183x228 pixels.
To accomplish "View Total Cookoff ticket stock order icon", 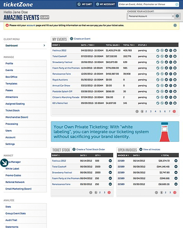I will [x=110, y=166].
